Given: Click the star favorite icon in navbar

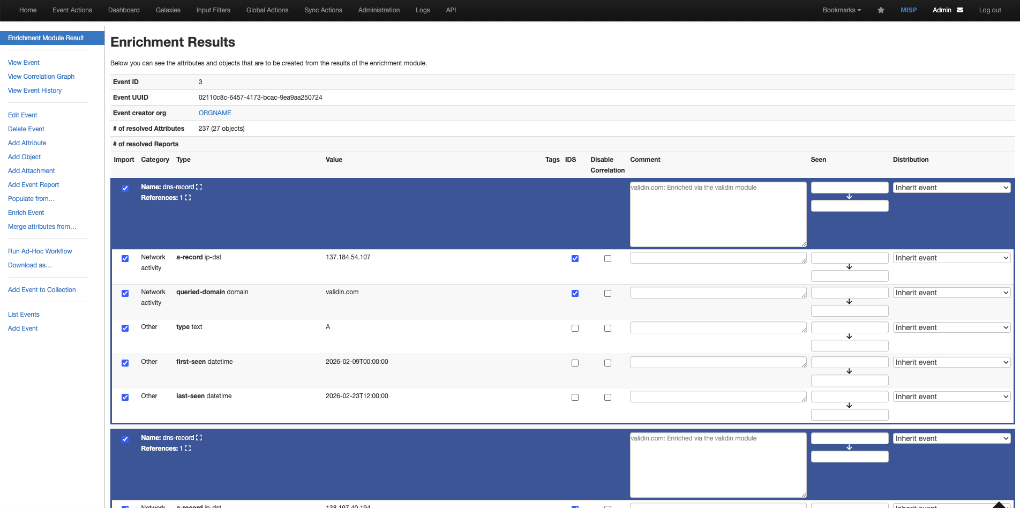Looking at the screenshot, I should (x=880, y=10).
